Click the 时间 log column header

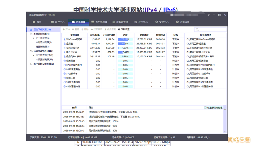(74, 108)
